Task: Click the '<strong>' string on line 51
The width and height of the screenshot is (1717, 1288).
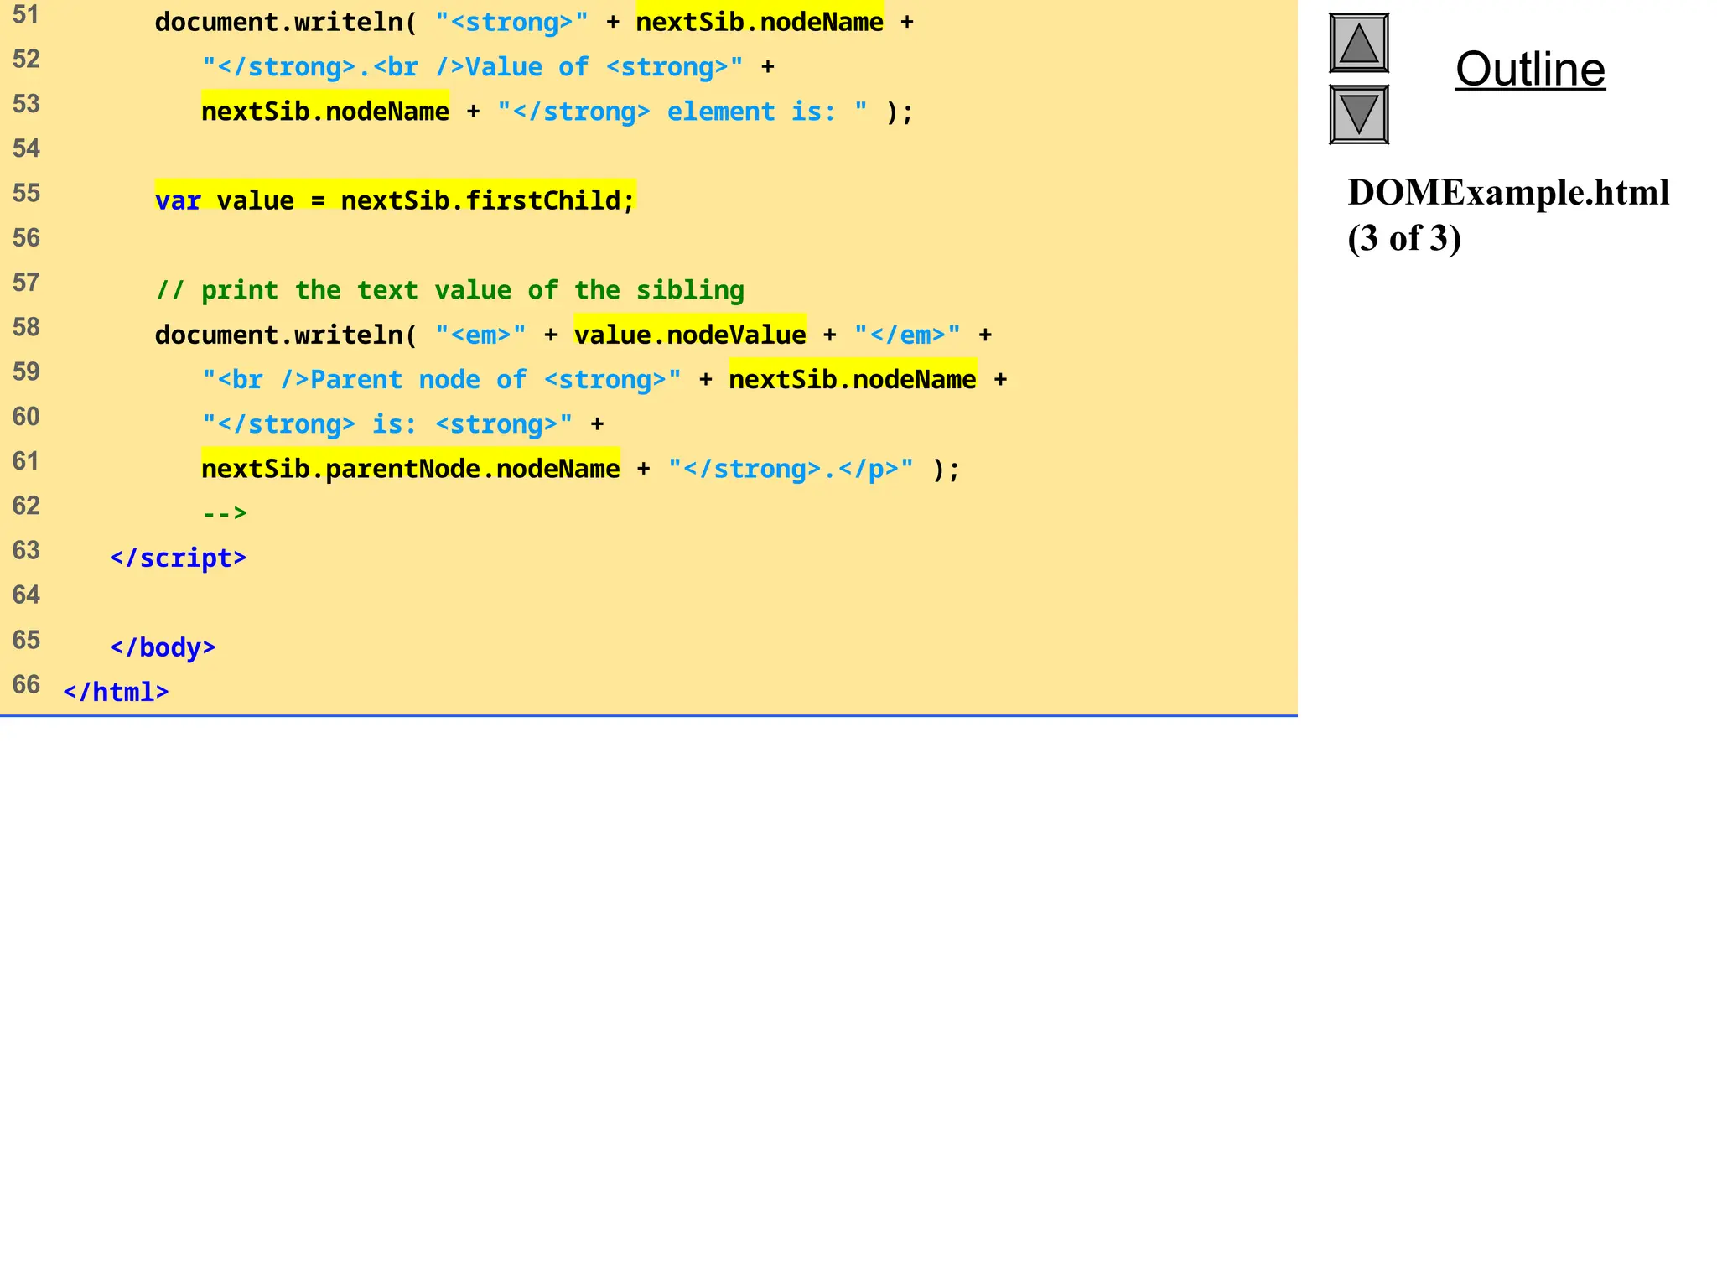Action: tap(511, 22)
